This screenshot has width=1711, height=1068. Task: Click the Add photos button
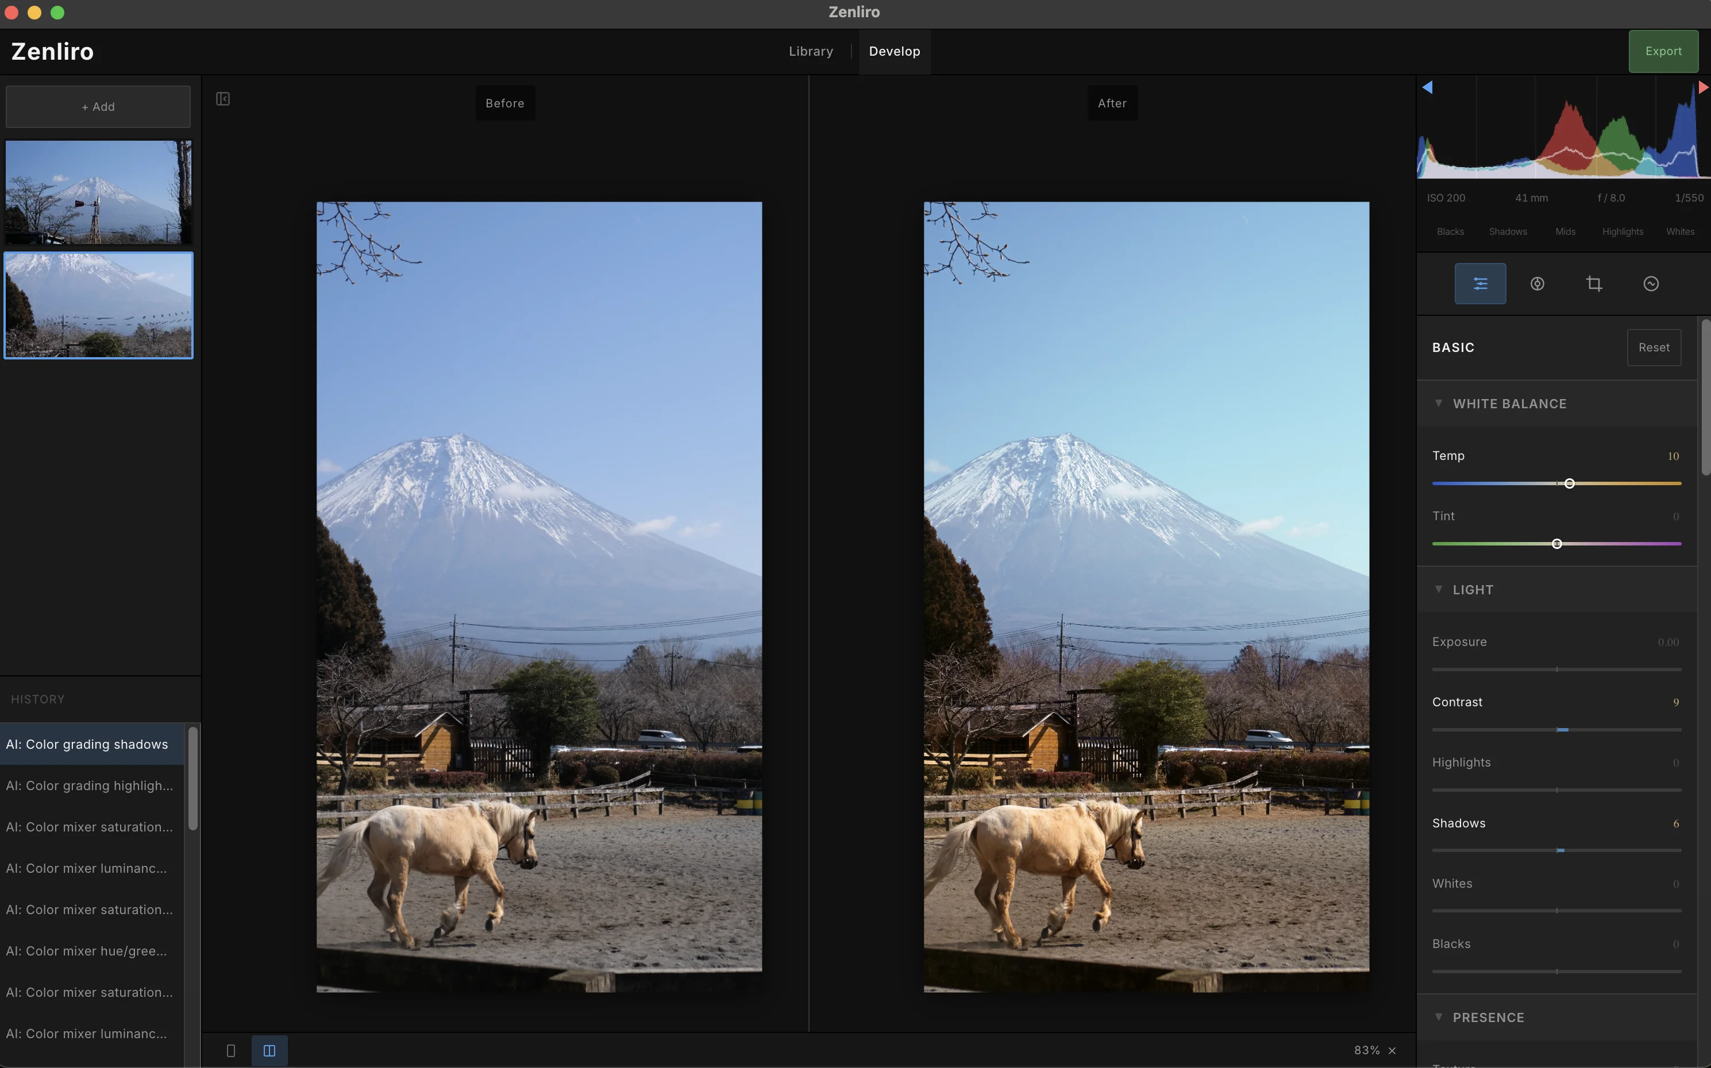(98, 107)
